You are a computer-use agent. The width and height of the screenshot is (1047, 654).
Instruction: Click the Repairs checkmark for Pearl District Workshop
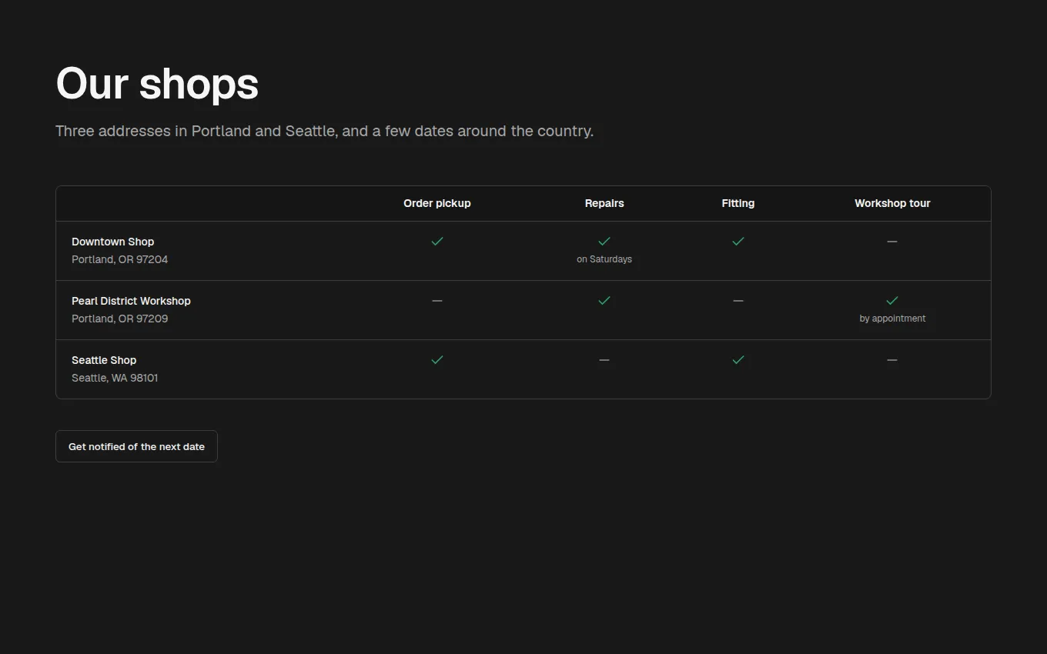[x=604, y=301]
